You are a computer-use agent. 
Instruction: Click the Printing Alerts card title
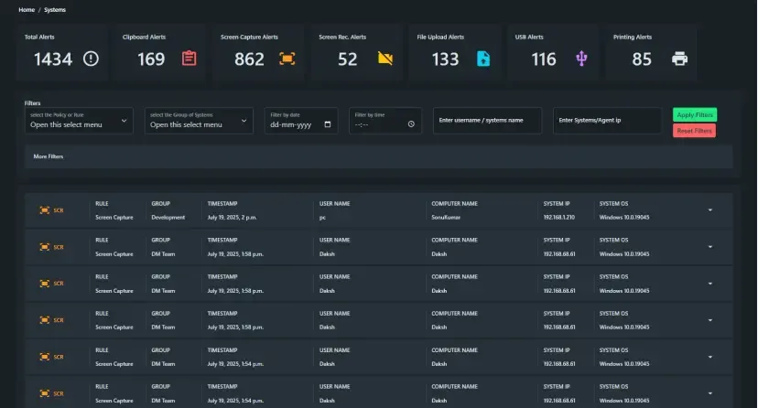coord(633,37)
